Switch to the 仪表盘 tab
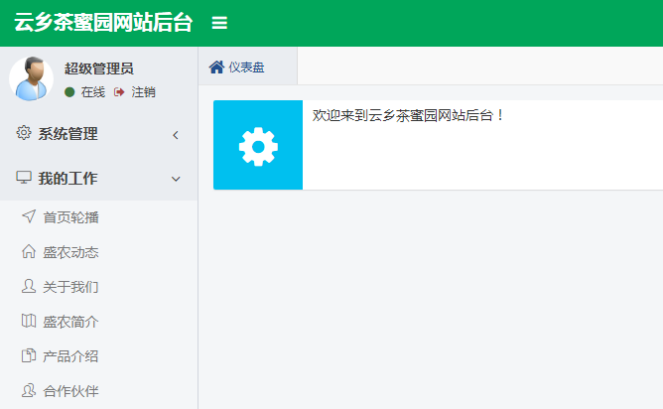 pos(246,68)
